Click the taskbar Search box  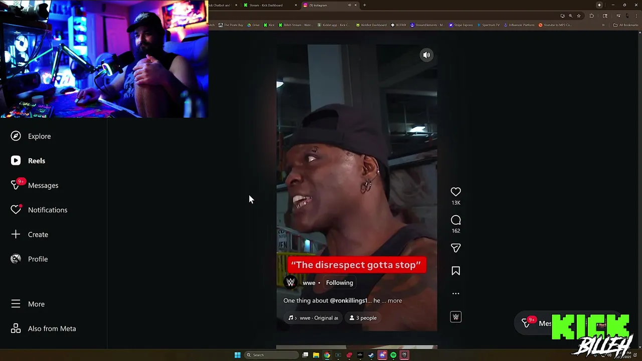(x=271, y=355)
